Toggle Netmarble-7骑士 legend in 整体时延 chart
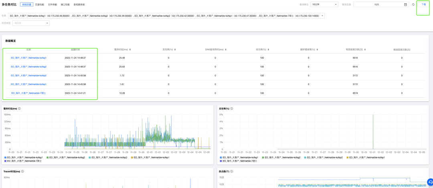Screen dimensions: 433x188 pos(23,161)
